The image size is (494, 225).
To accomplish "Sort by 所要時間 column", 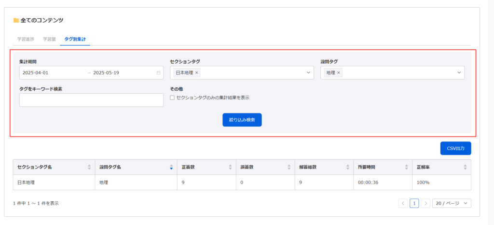I will [406, 167].
